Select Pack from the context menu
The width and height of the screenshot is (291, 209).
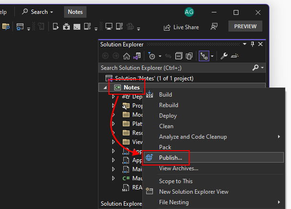click(214, 147)
